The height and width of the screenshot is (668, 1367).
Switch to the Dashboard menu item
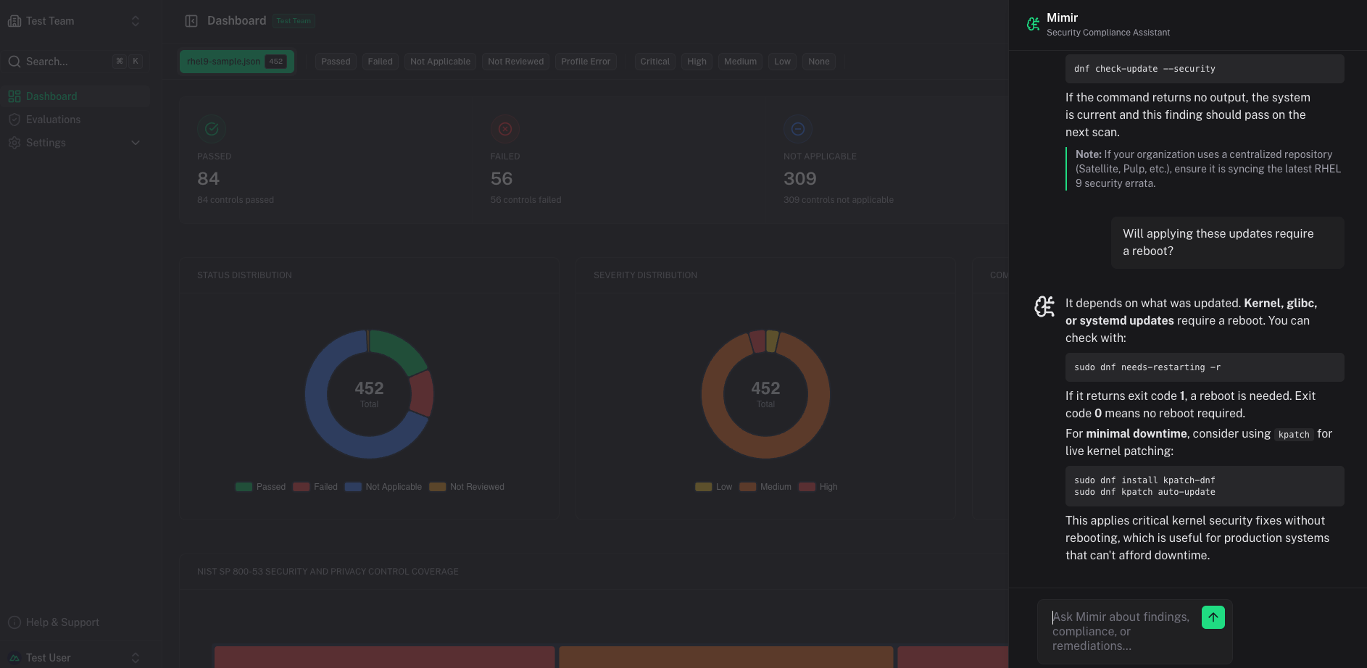click(51, 96)
